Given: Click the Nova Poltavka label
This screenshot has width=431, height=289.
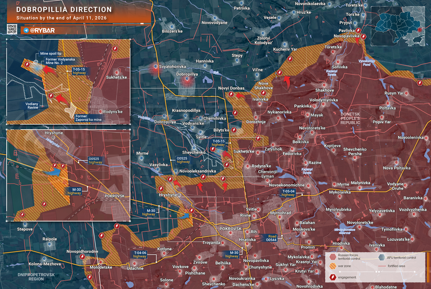Looking at the screenshot, I should [x=396, y=168].
